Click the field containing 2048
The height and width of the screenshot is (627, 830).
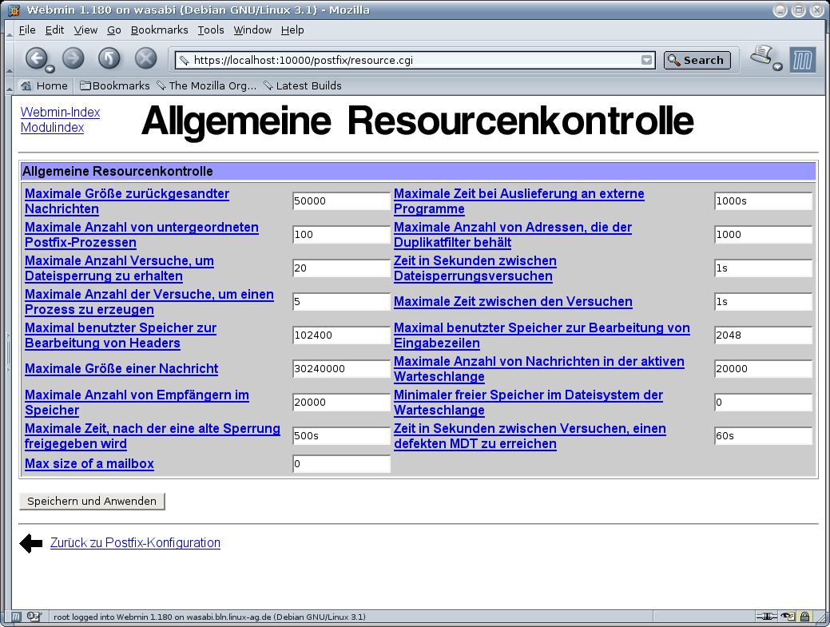(764, 335)
